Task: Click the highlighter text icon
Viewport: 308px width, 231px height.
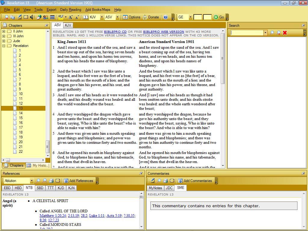Action: click(61, 17)
